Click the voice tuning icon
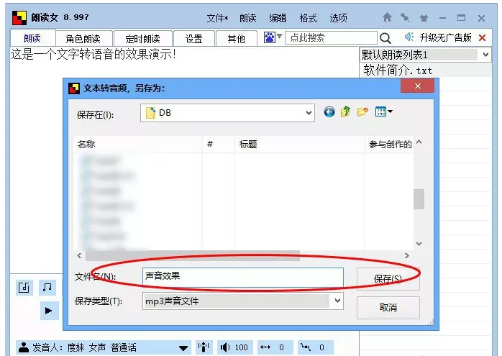502x356 pixels. pyautogui.click(x=204, y=347)
